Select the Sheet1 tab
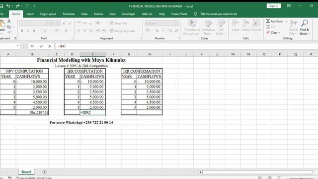Screen dimensions: 318x179 coord(26,172)
